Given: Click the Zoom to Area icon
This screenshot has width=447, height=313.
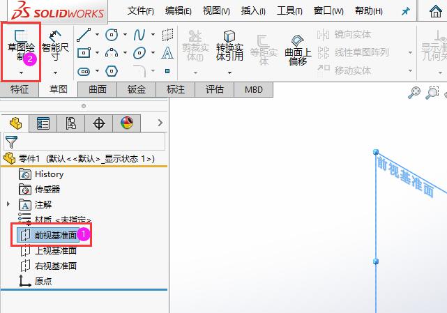Looking at the screenshot, I should pyautogui.click(x=432, y=93).
